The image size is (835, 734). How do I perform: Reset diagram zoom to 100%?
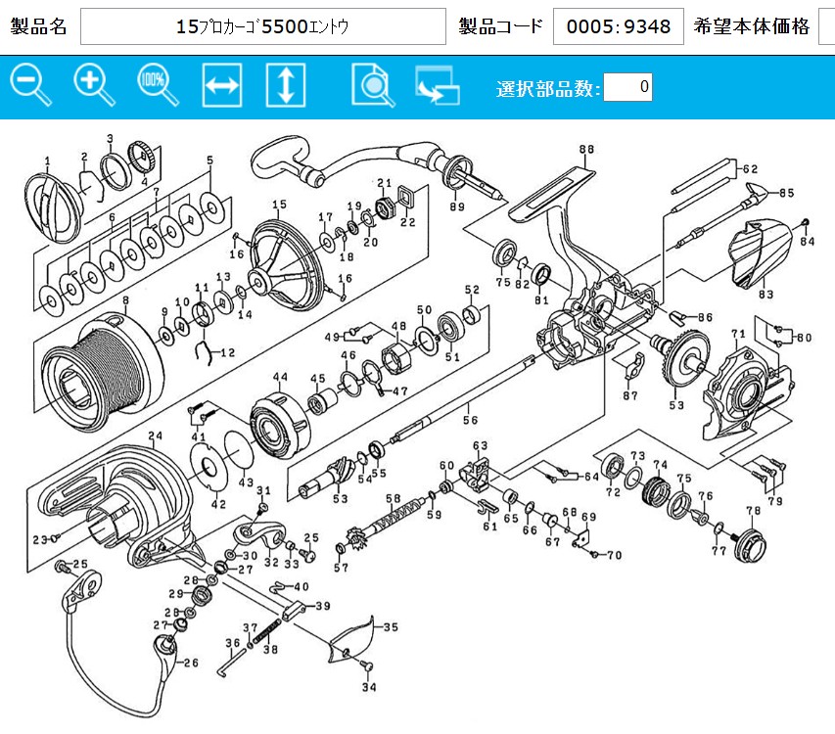(159, 84)
